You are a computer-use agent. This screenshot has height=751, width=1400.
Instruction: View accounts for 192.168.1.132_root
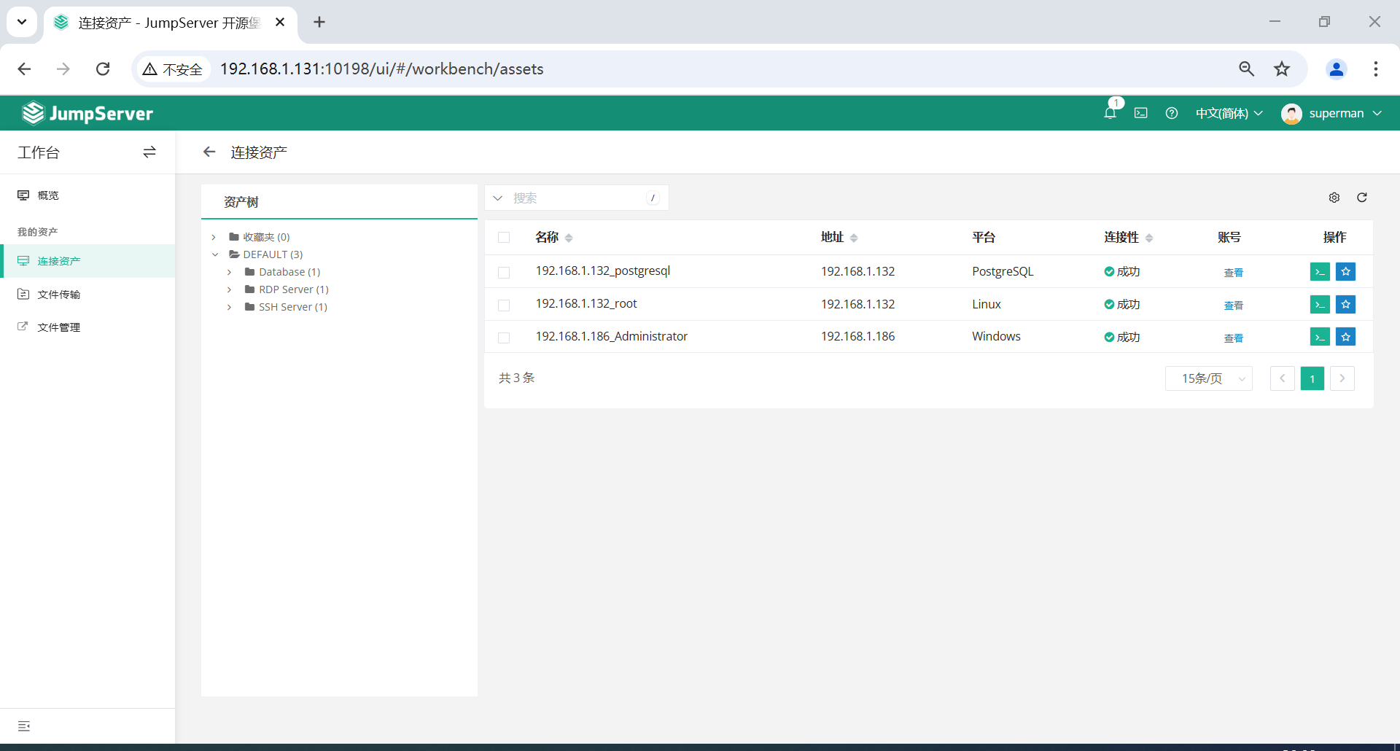(x=1233, y=305)
